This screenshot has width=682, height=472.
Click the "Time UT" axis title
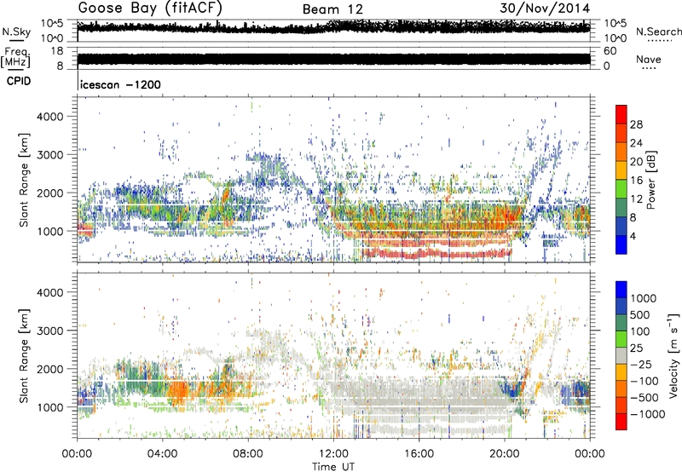click(333, 466)
